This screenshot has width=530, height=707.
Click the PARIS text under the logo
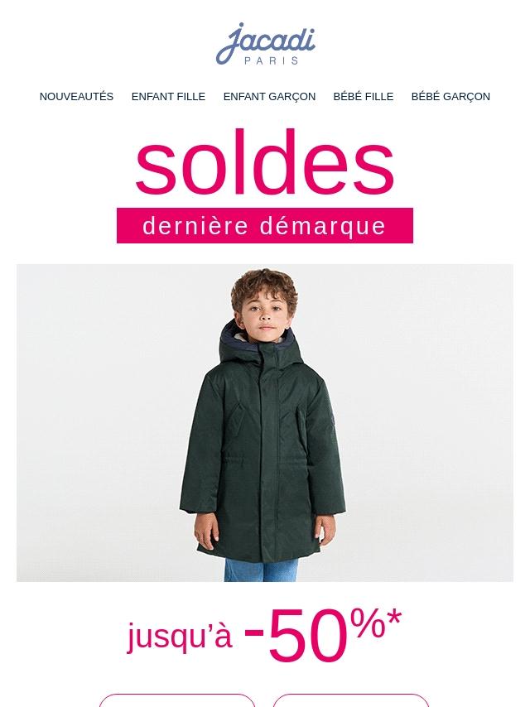tap(272, 60)
